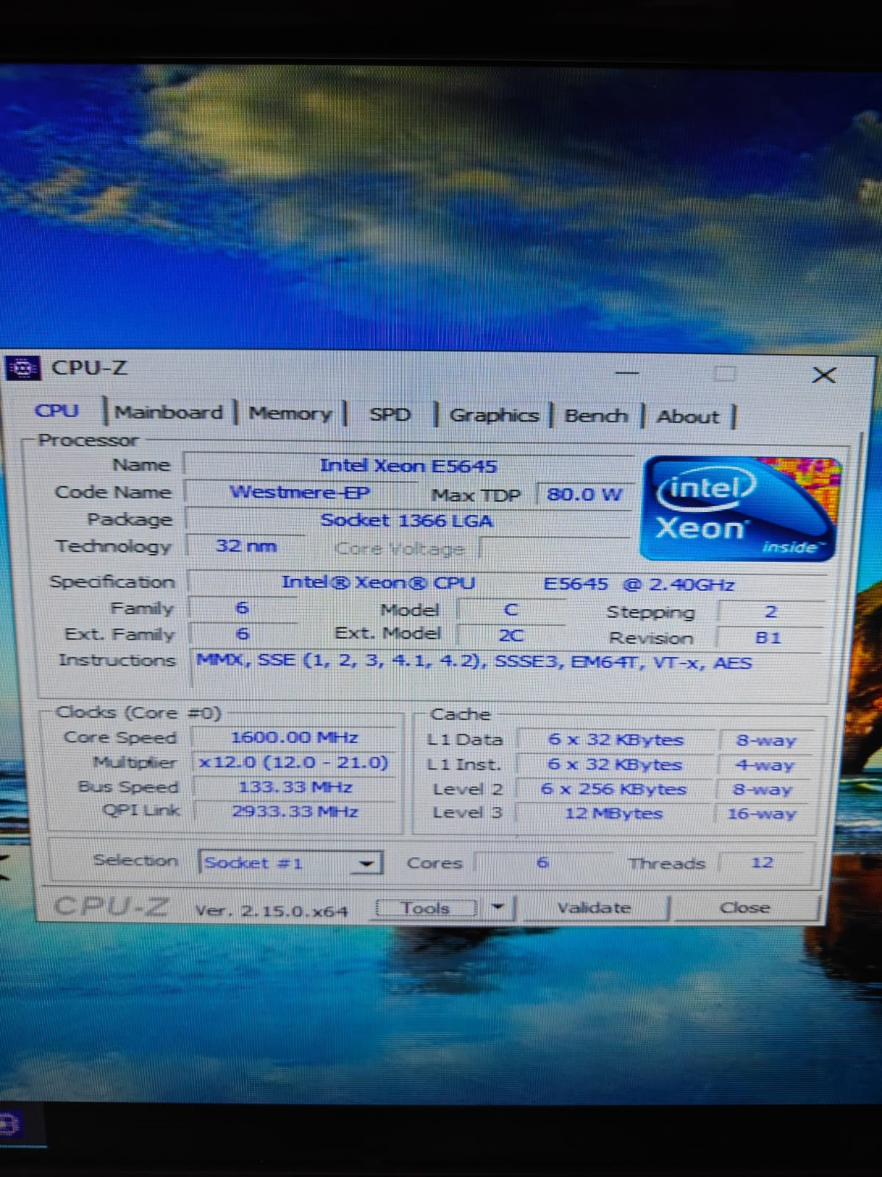The width and height of the screenshot is (882, 1177).
Task: Open the SPD tab
Action: [390, 414]
